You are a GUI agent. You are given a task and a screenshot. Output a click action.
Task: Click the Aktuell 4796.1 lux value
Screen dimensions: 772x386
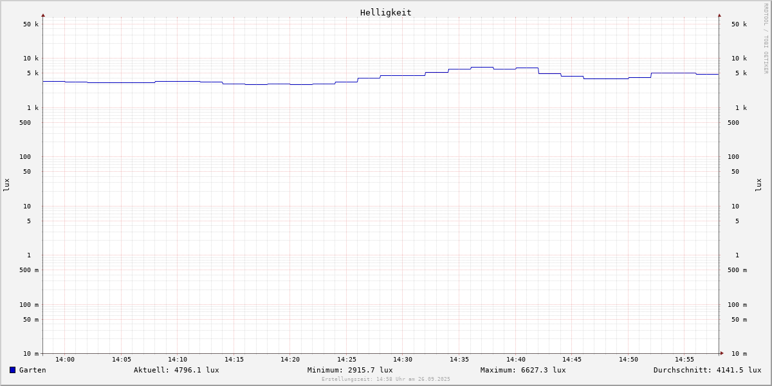click(x=176, y=370)
